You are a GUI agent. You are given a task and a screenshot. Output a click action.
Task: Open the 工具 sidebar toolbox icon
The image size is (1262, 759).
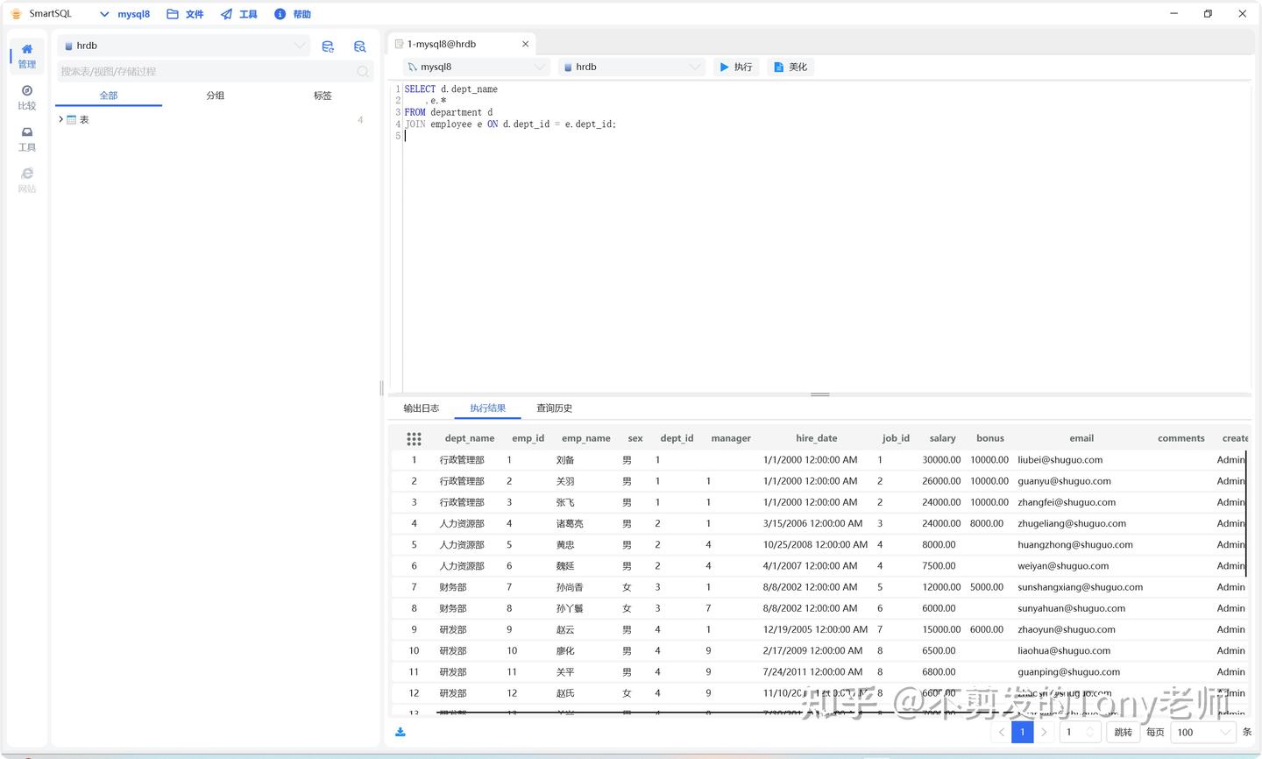click(27, 138)
